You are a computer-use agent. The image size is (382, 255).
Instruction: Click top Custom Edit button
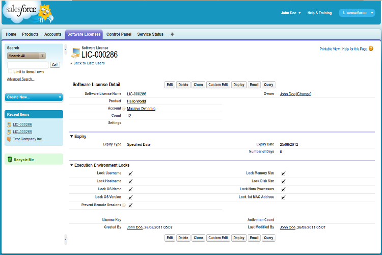click(218, 85)
